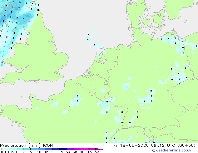
Task: Click the '45' legend scale label
Action: tap(89, 152)
